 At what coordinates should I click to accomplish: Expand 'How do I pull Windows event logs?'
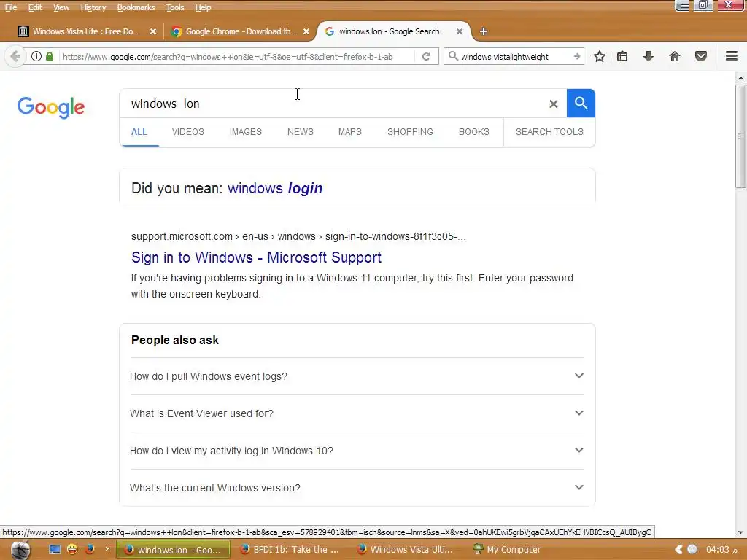(x=357, y=376)
